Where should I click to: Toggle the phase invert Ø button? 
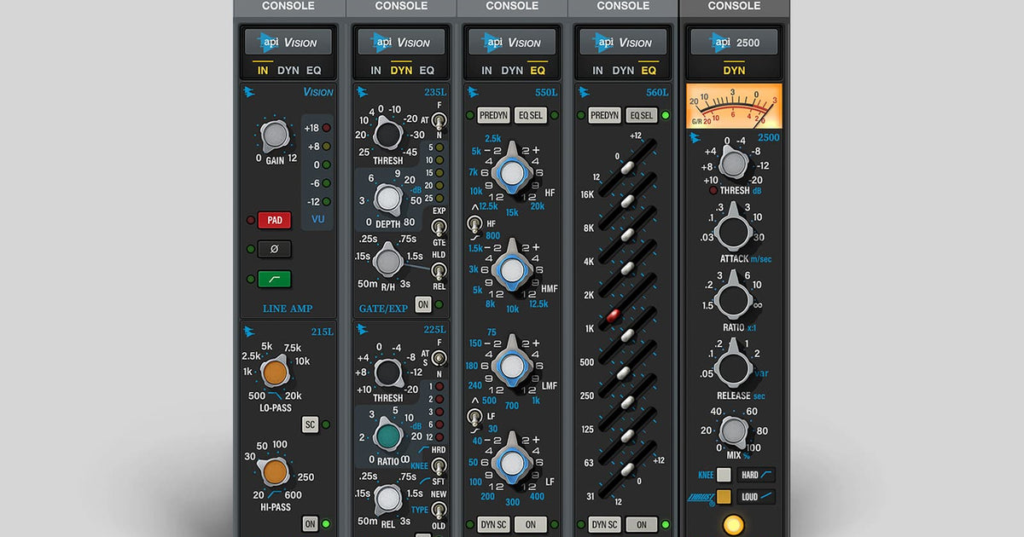(x=274, y=249)
